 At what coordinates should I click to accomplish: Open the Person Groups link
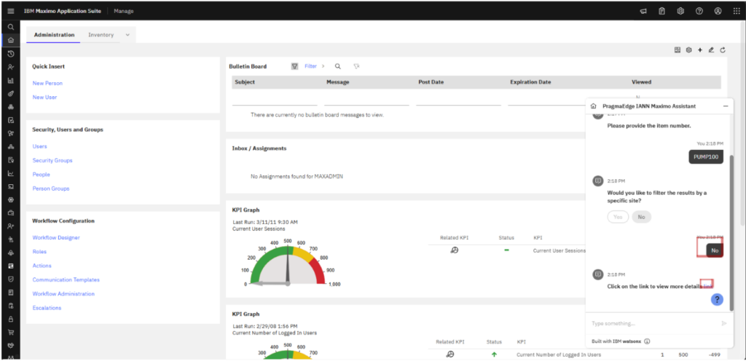point(51,189)
